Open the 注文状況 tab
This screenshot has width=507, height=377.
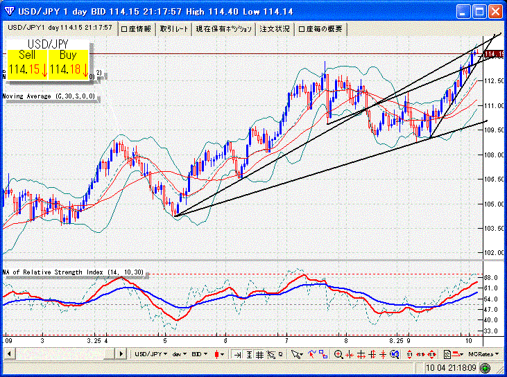(x=275, y=28)
